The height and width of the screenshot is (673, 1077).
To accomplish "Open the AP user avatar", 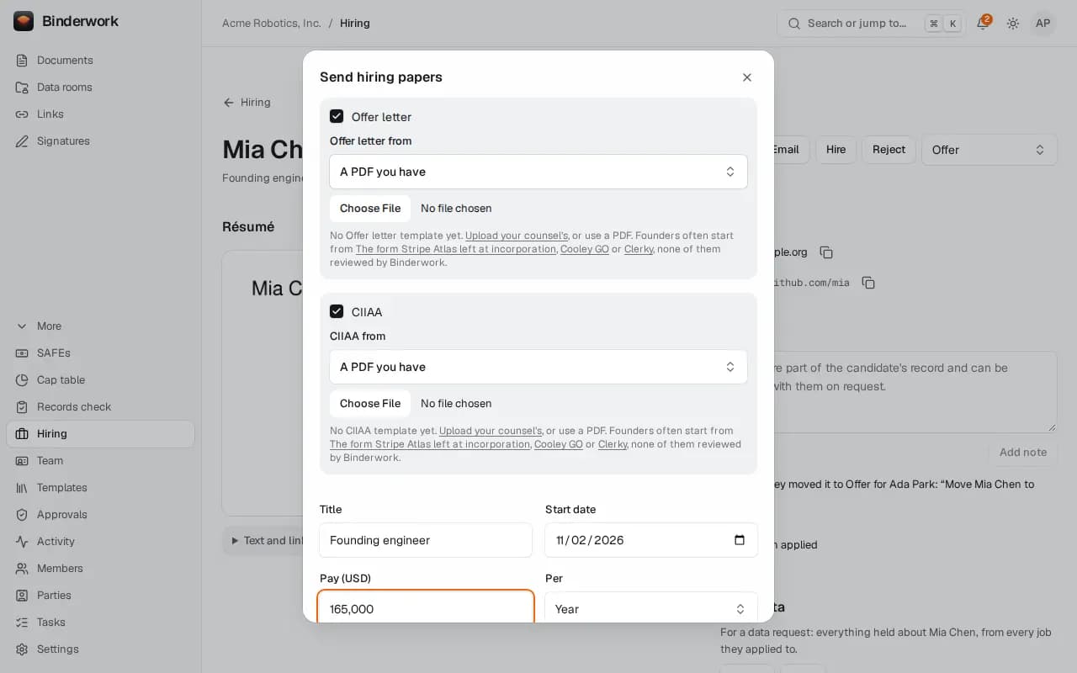I will coord(1043,24).
